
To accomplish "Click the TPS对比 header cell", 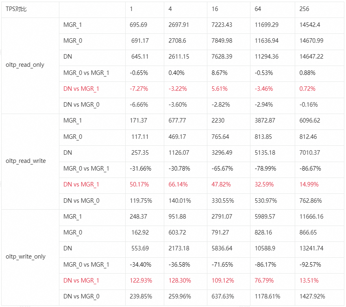I will pyautogui.click(x=16, y=9).
